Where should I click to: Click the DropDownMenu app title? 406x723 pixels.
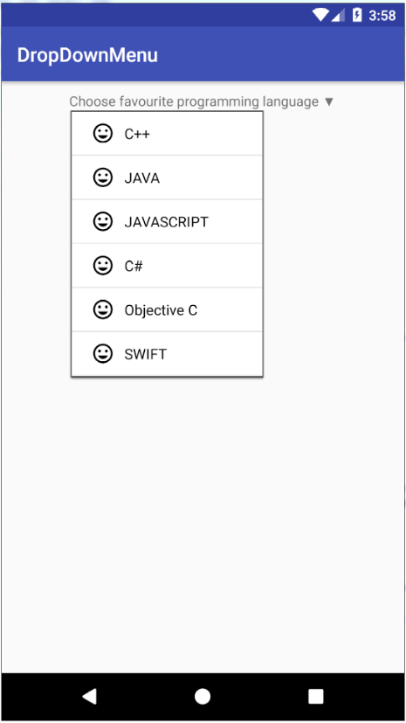point(87,55)
